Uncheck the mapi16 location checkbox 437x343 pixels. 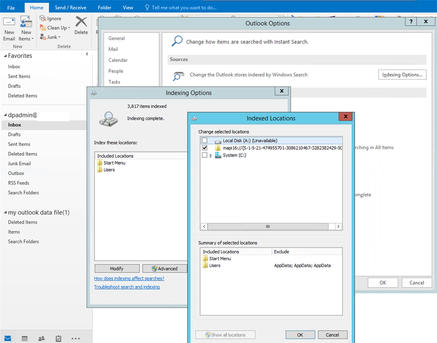[204, 148]
